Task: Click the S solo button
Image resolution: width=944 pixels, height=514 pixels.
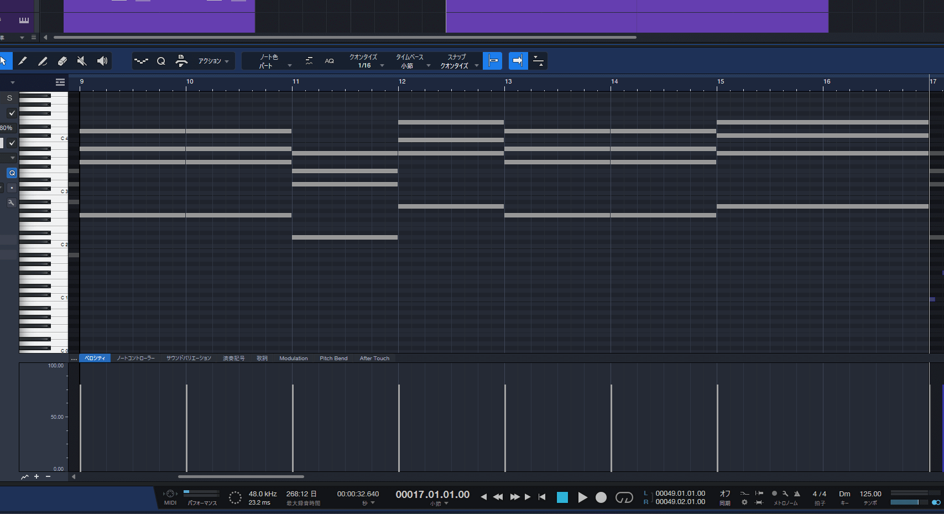Action: [9, 98]
